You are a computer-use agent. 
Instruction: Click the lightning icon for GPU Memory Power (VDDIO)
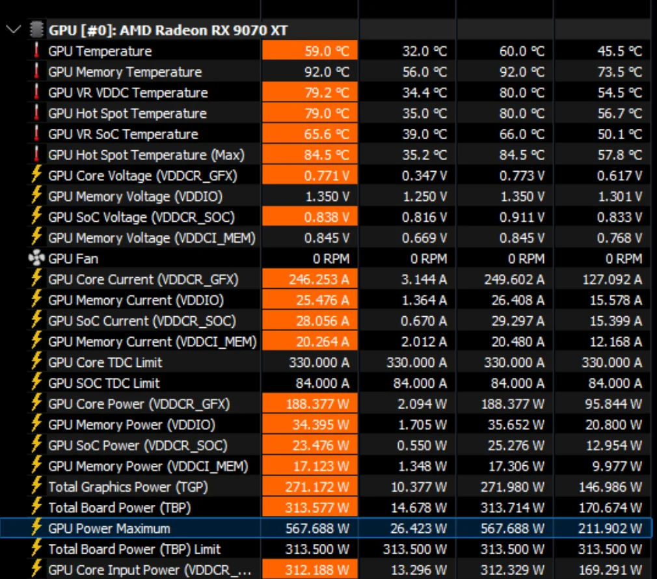click(x=36, y=424)
